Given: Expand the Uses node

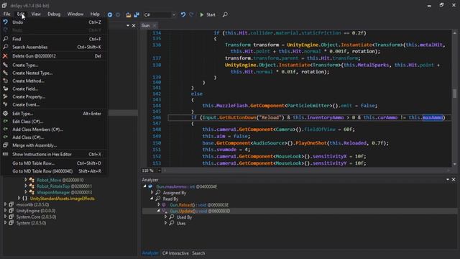Looking at the screenshot, I should point(165,223).
